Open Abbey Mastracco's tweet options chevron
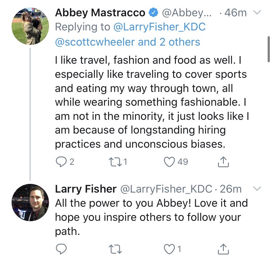 [256, 13]
